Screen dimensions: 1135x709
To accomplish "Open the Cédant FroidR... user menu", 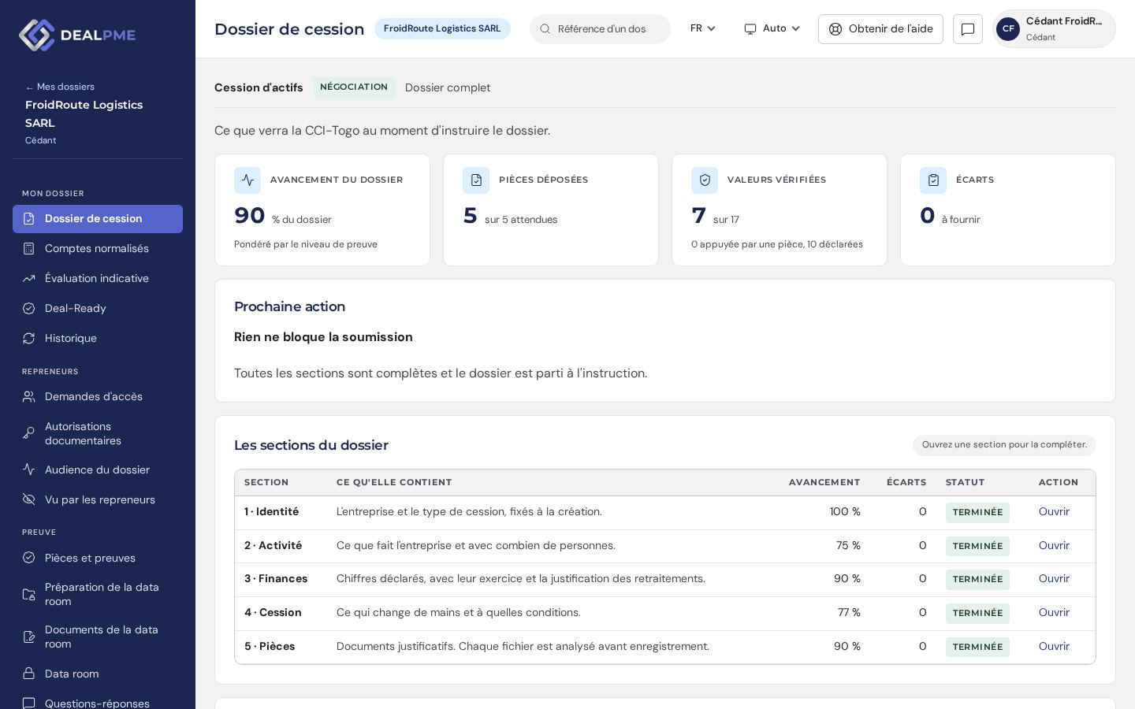I will [1054, 29].
